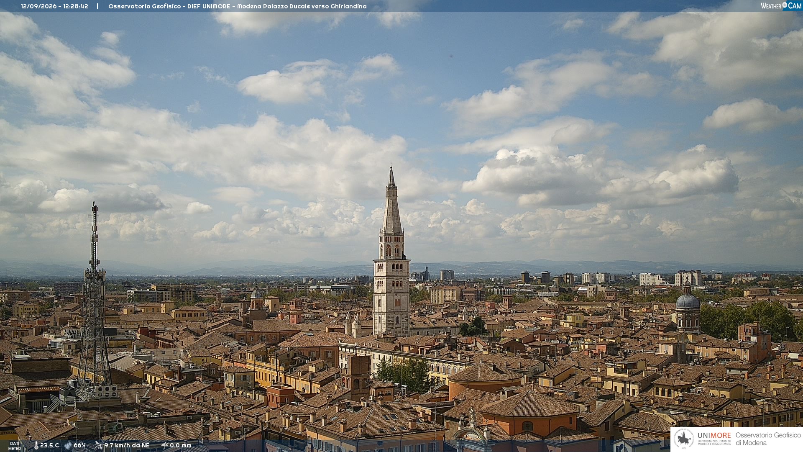803x452 pixels.
Task: Click the wind anemometer icon
Action: [x=99, y=445]
